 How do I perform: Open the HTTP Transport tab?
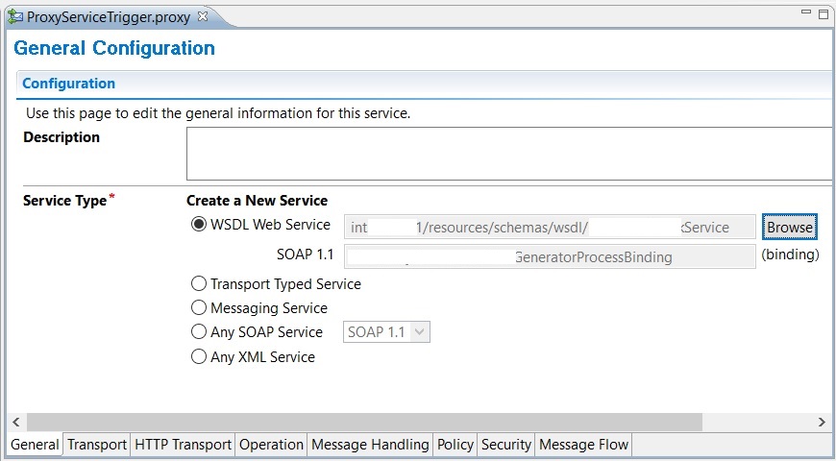(x=183, y=445)
